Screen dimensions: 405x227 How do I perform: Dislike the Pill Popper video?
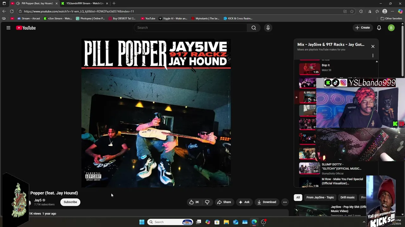tap(207, 202)
